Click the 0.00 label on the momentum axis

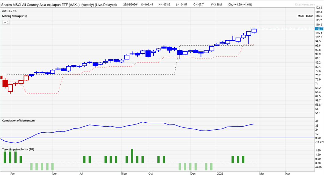(x=318, y=138)
